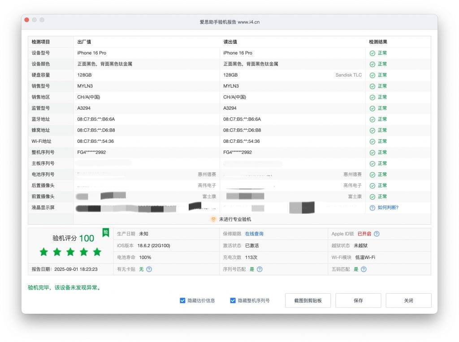Uncheck the 隐藏估价信息 checkbox
The width and height of the screenshot is (459, 342).
pos(182,300)
